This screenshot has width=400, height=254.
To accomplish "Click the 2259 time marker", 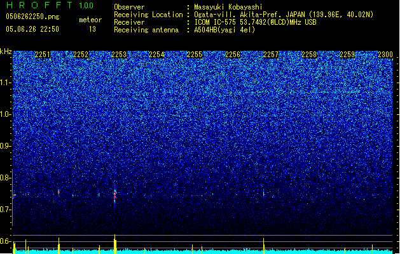I will click(x=347, y=55).
